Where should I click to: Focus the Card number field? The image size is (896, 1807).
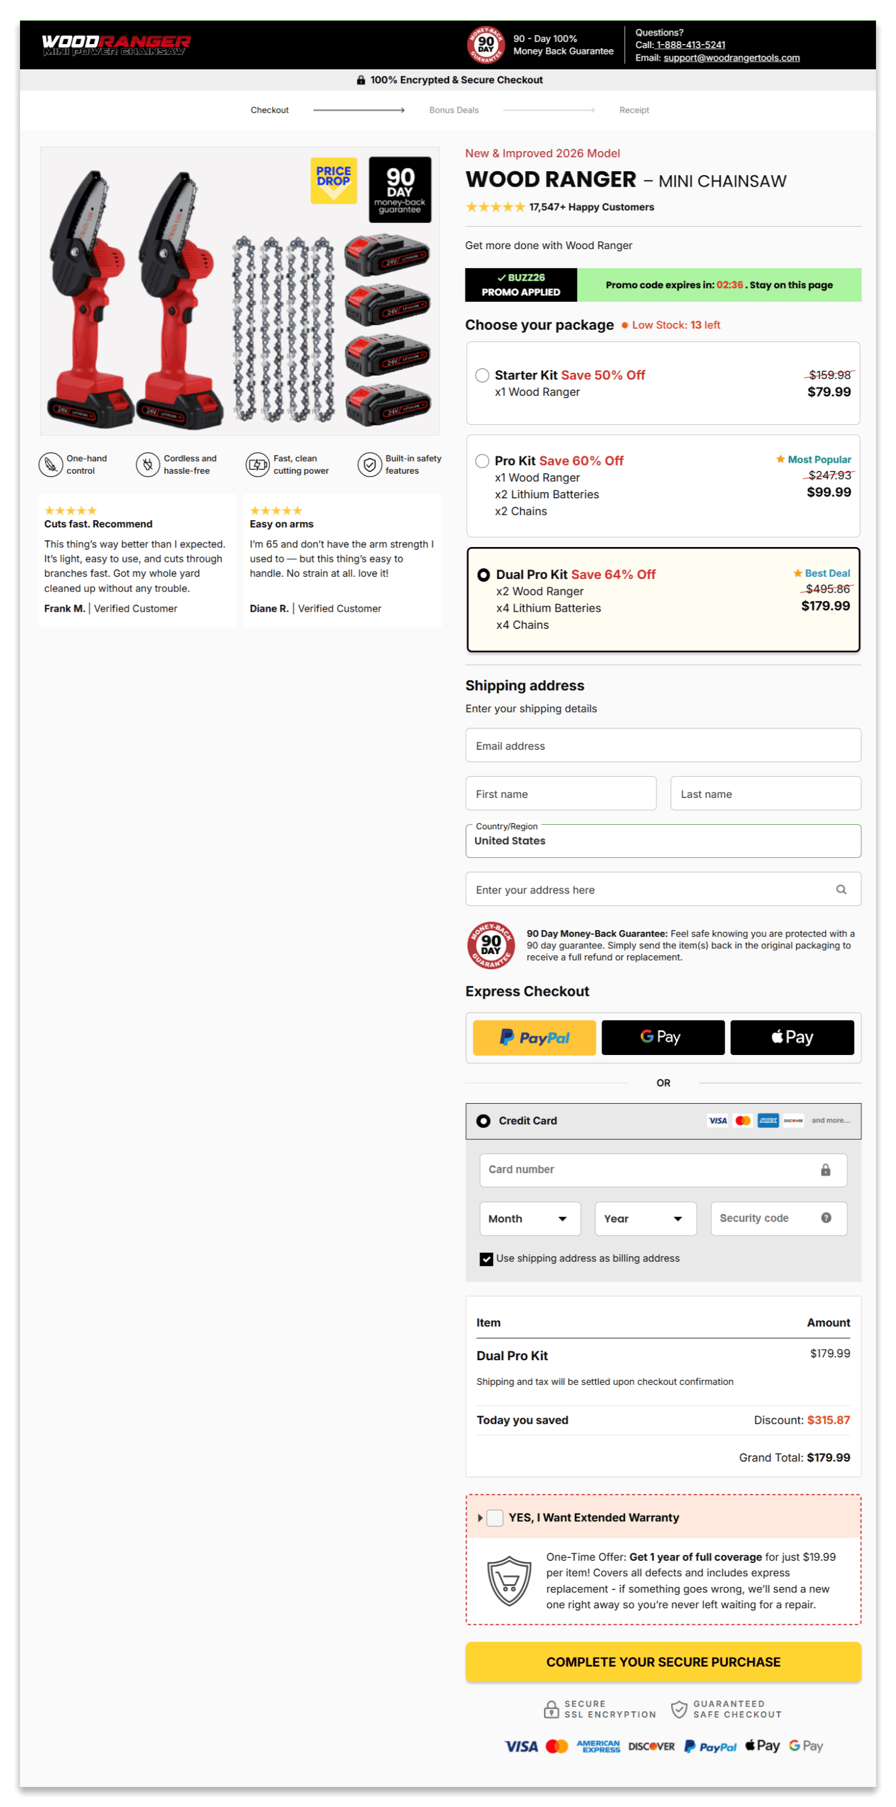point(662,1170)
